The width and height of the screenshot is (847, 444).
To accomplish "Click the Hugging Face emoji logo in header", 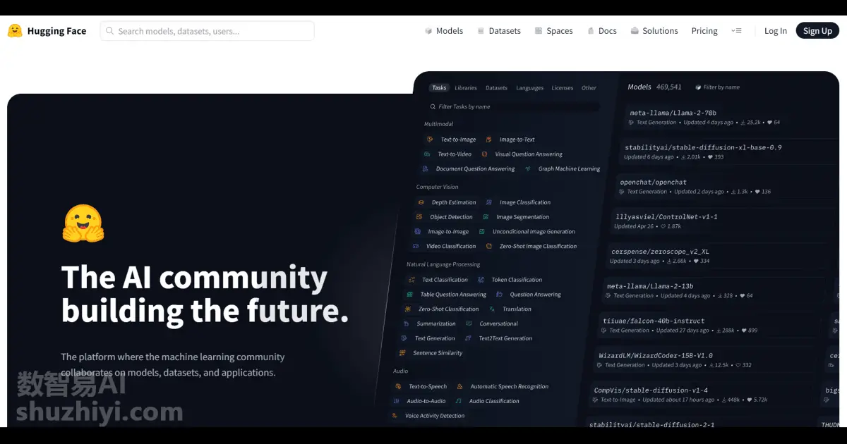I will click(x=15, y=31).
